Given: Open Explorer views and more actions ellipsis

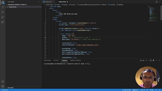Looking at the screenshot, I should [x=39, y=2].
